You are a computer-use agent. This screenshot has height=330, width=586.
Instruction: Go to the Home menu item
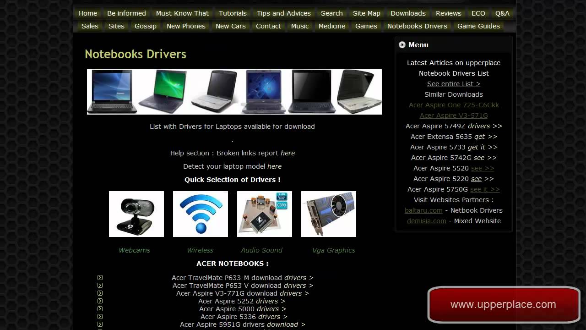pyautogui.click(x=88, y=13)
